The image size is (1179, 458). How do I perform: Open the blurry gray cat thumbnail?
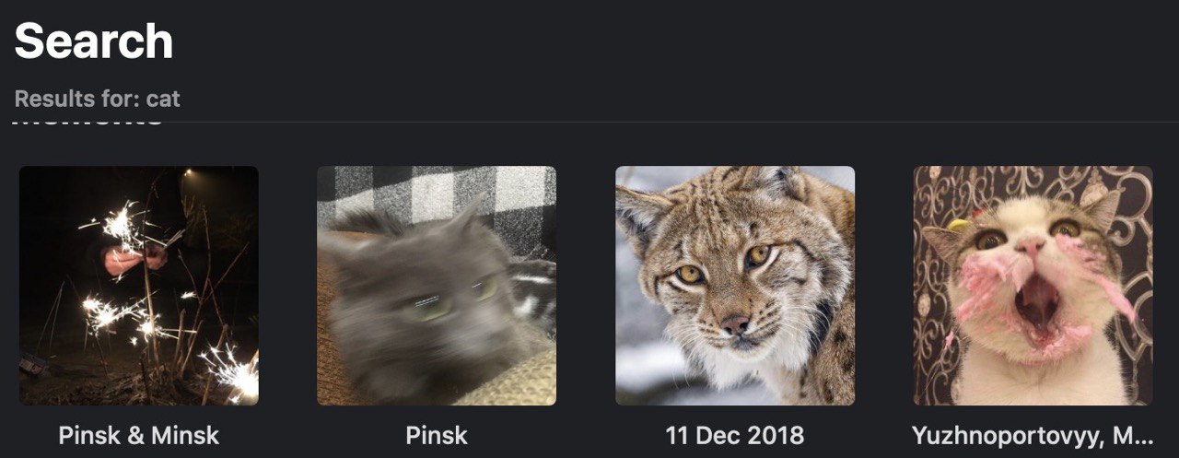tap(437, 286)
